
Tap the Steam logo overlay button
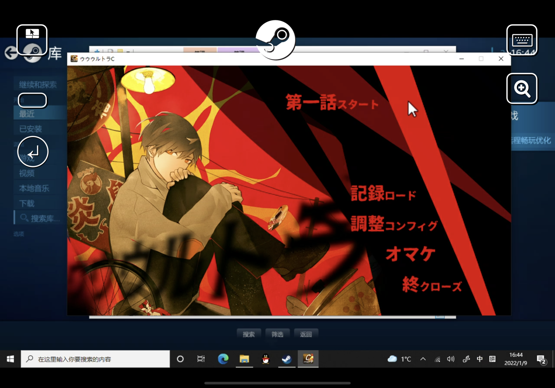275,40
